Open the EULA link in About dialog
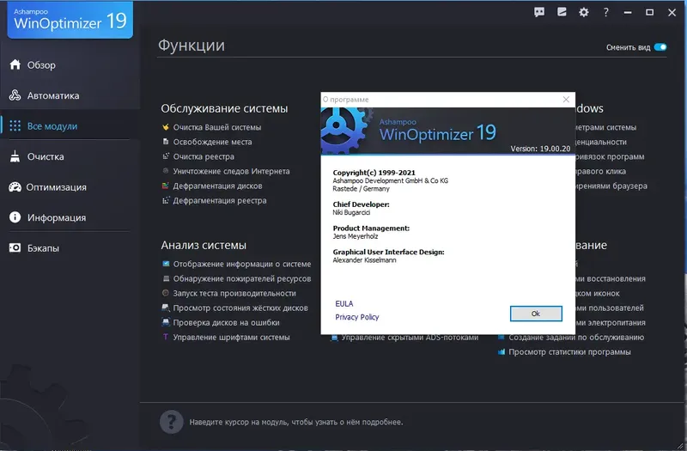Viewport: 687px width, 451px height. coord(344,304)
